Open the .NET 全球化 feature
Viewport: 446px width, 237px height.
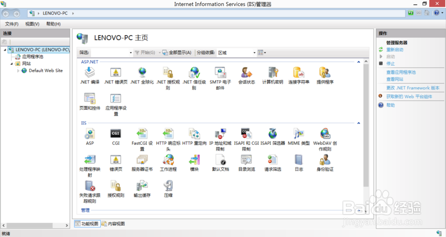[142, 76]
